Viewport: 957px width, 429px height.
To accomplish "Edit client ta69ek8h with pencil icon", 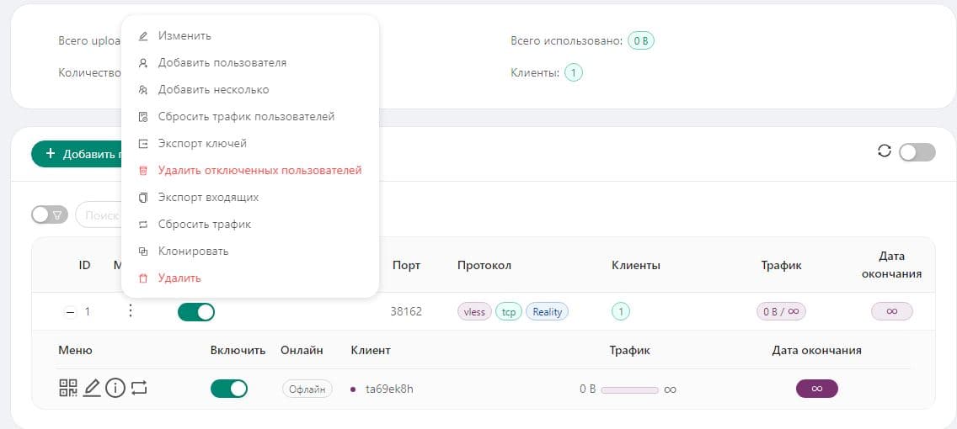I will tap(92, 388).
